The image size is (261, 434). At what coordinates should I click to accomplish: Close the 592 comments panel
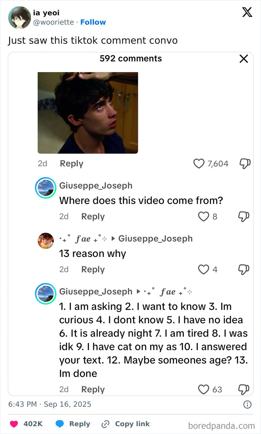point(243,59)
